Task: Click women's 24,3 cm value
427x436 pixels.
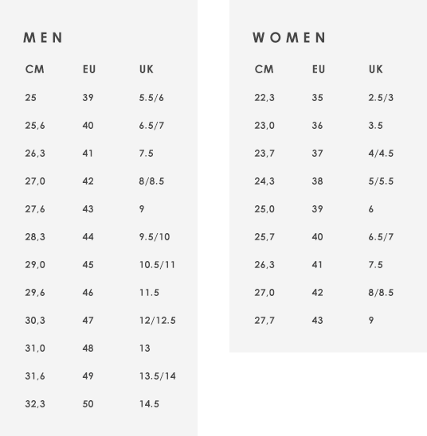Action: click(x=264, y=181)
